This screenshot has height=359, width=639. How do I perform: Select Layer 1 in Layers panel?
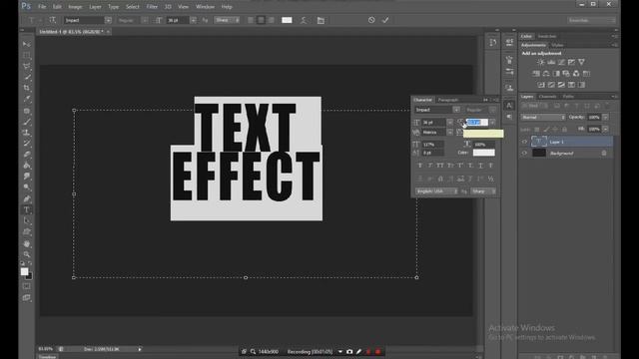point(566,142)
